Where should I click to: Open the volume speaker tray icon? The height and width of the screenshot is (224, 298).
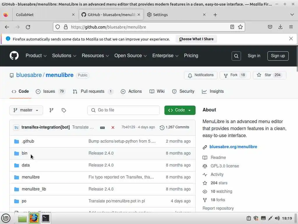click(277, 218)
